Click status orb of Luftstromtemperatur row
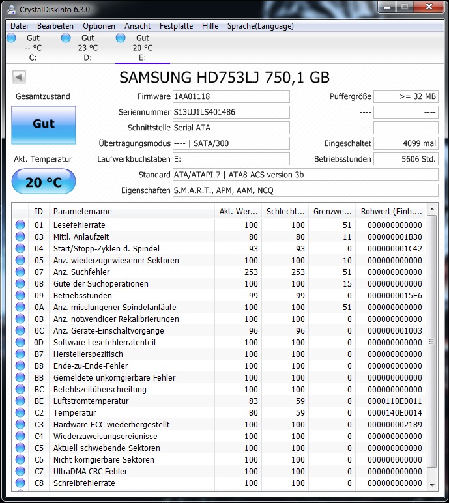 [20, 401]
